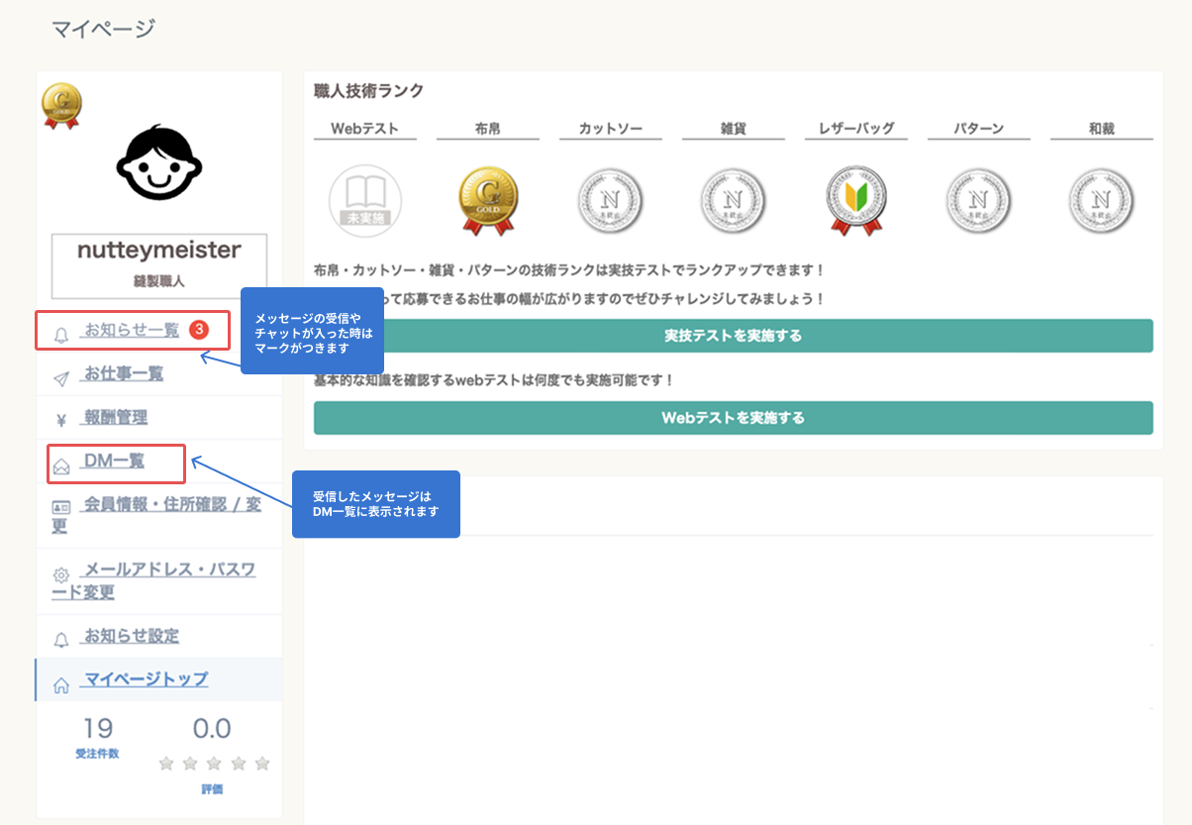The width and height of the screenshot is (1192, 825).
Task: Click the マイページ page title
Action: coord(103,29)
